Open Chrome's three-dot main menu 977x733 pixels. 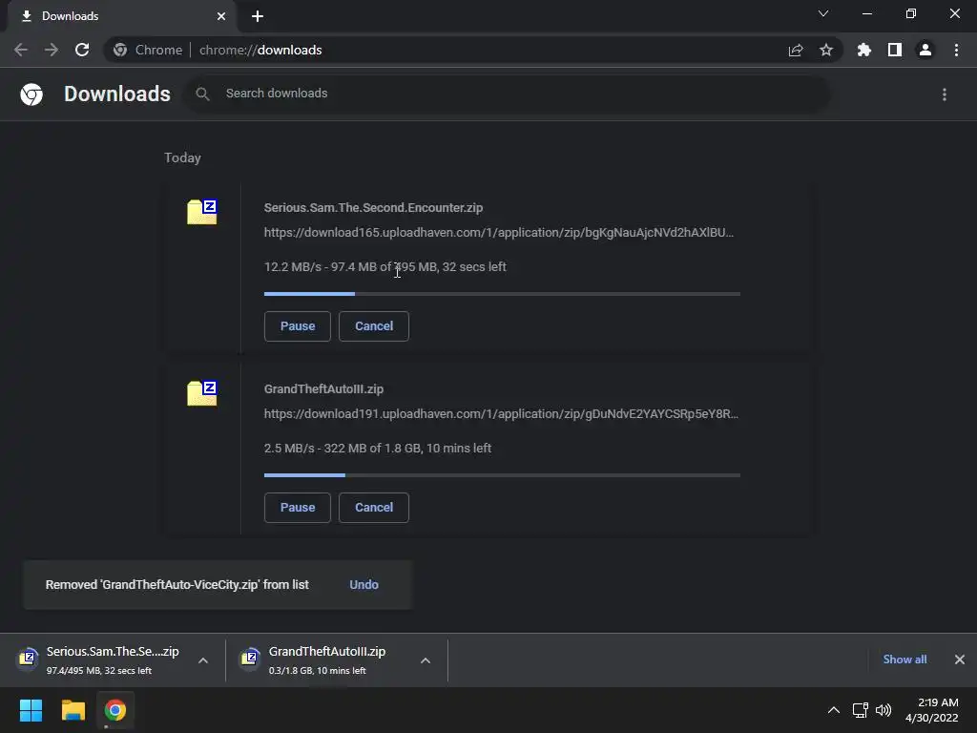[x=956, y=50]
